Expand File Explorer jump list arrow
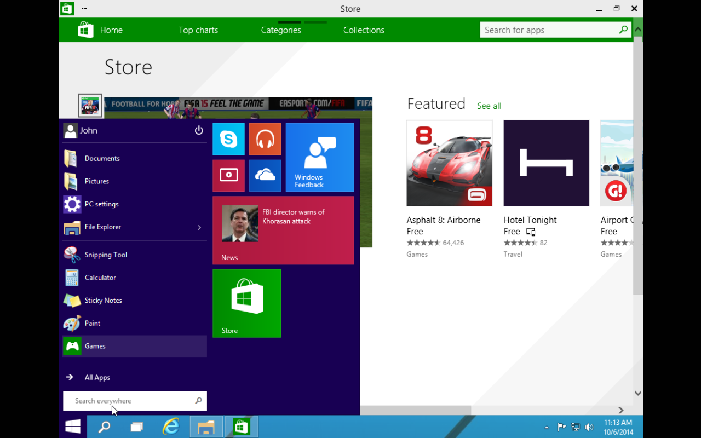 199,227
